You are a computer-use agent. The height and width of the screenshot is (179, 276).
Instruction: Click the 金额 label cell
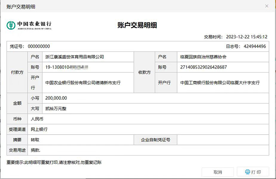pos(17,103)
